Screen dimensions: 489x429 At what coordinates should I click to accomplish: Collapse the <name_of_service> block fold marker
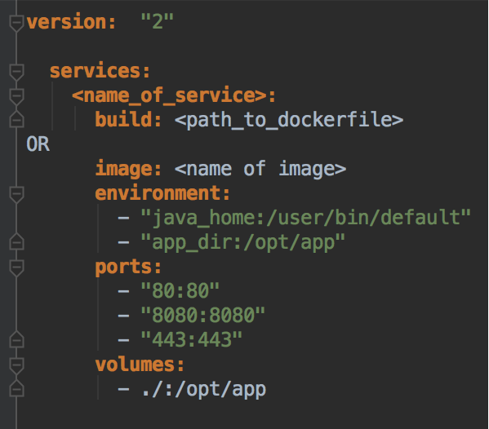16,96
